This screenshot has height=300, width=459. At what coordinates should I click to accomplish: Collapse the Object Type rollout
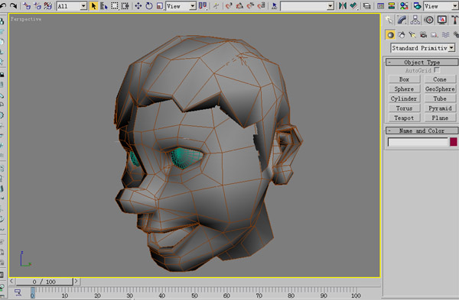coord(422,62)
